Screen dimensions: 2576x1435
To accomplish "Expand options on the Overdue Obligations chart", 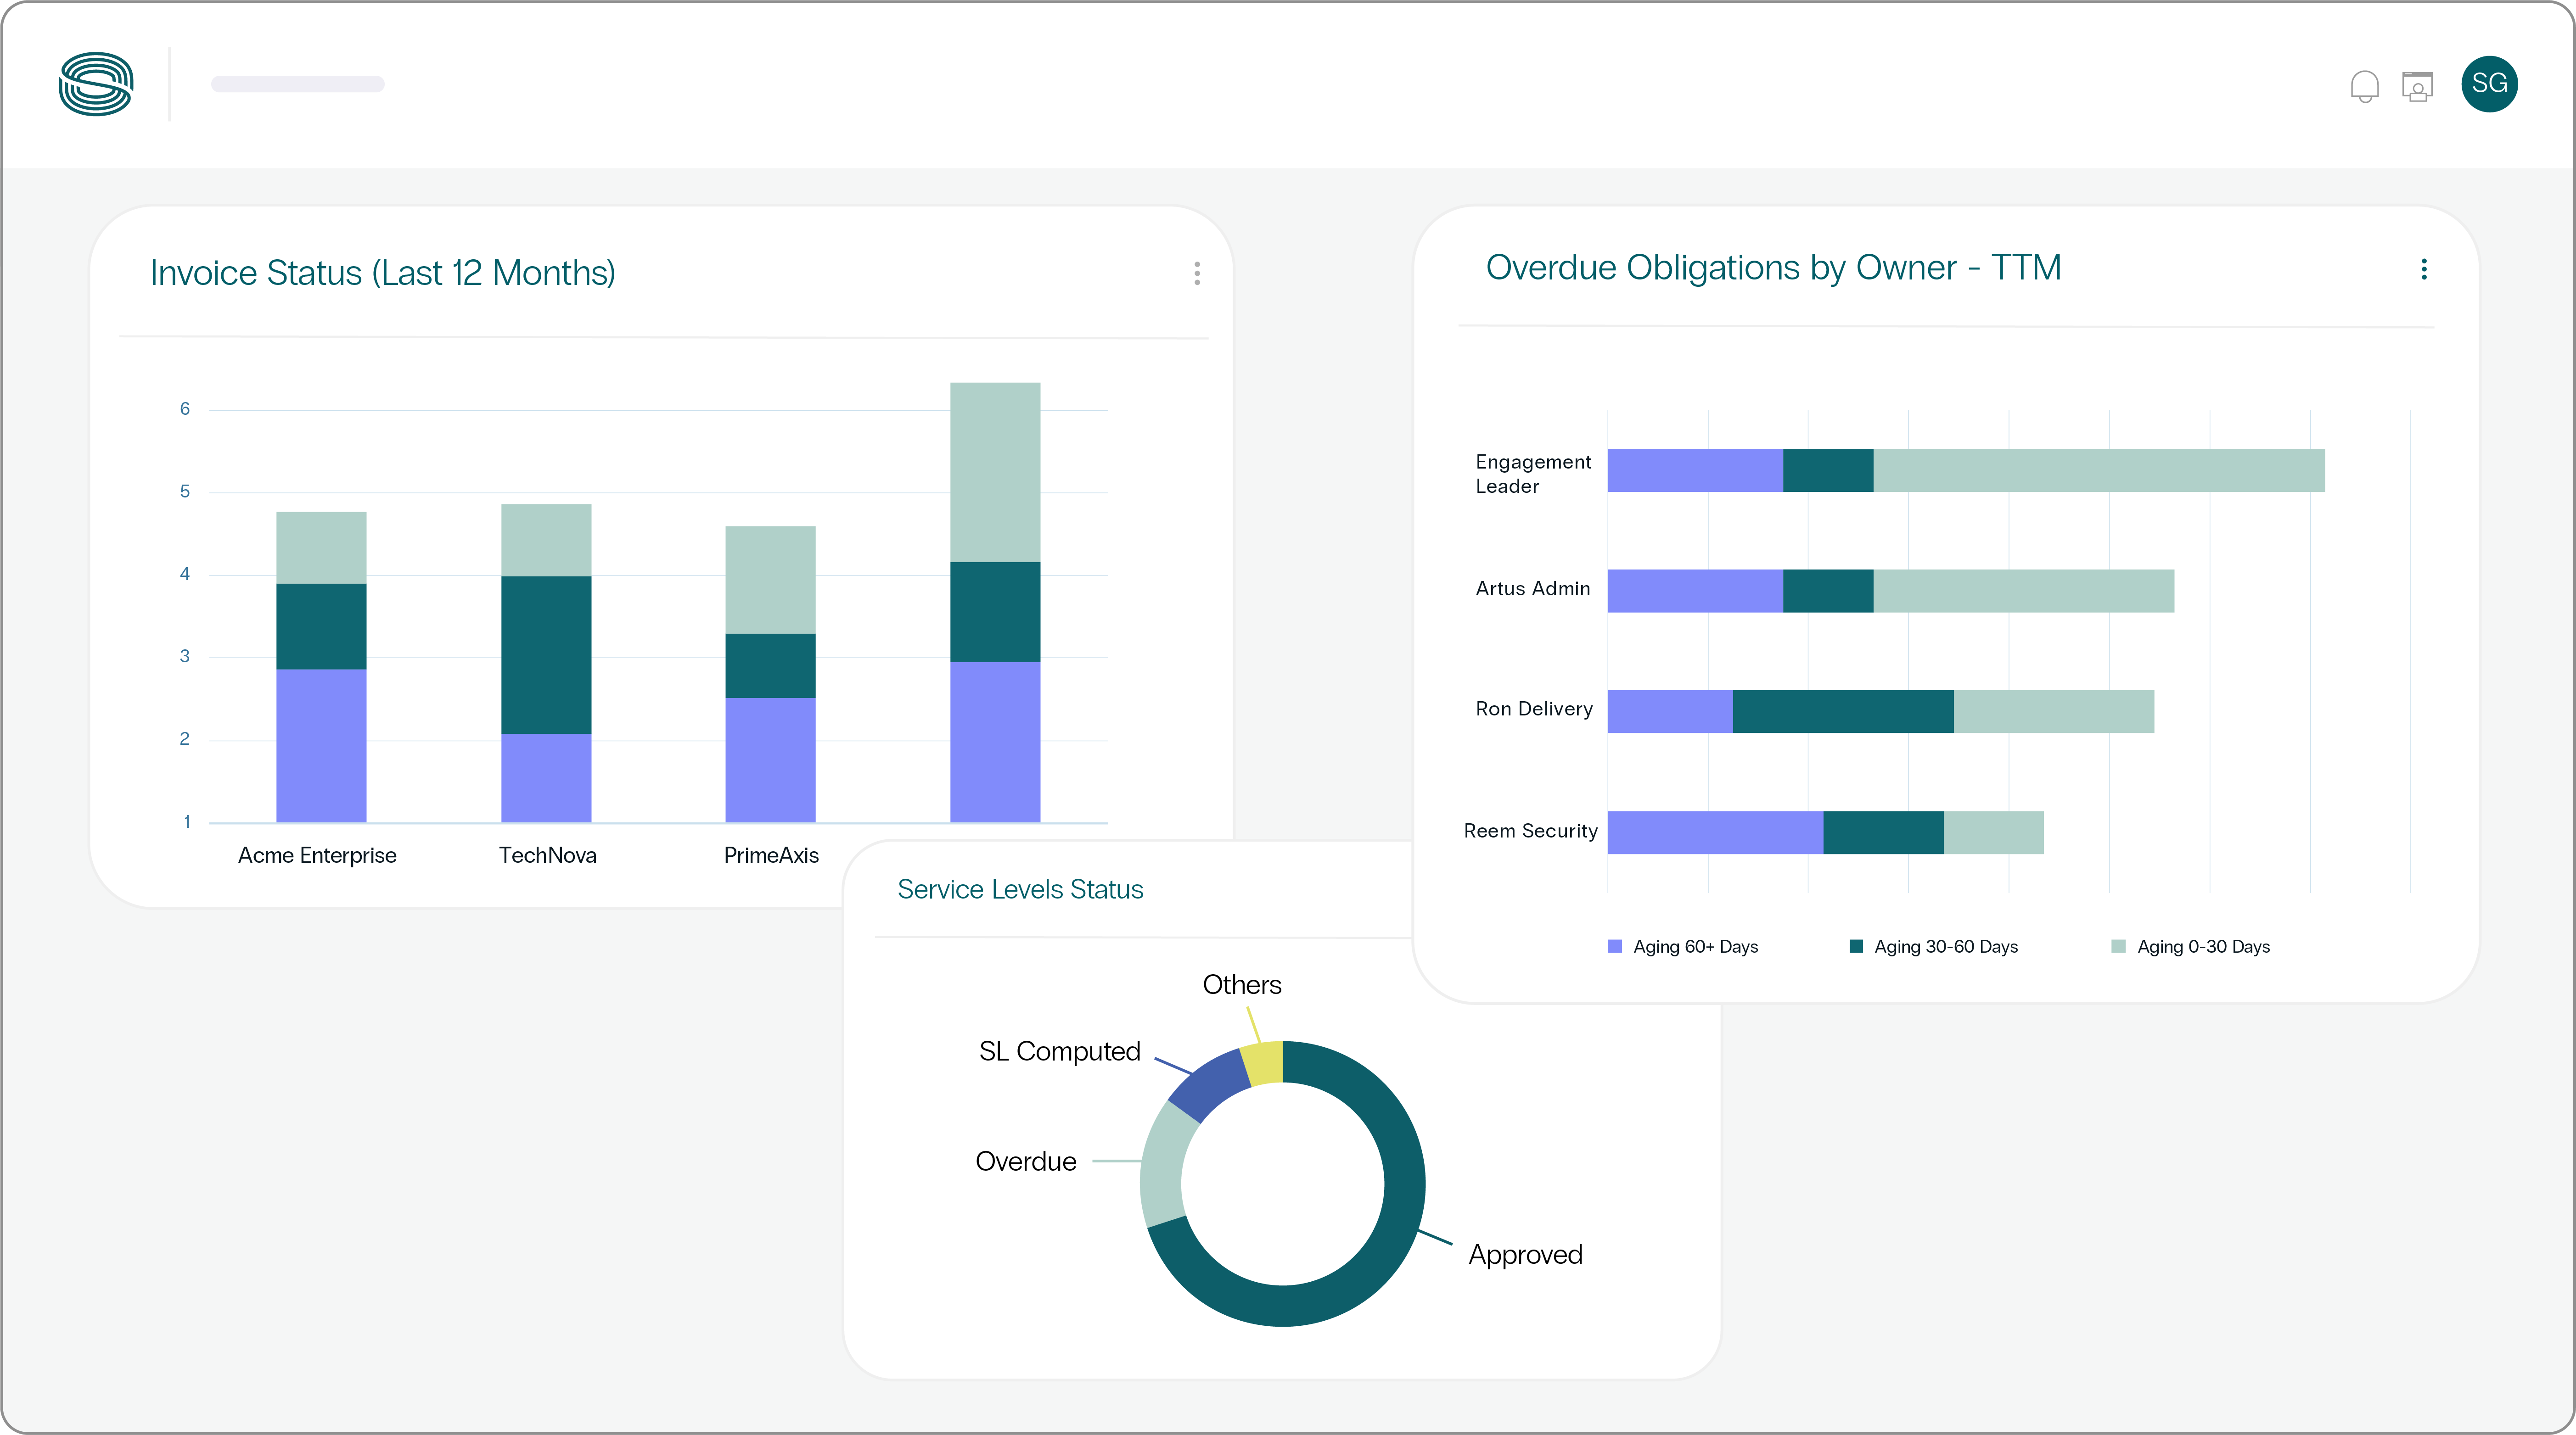I will (x=2423, y=270).
